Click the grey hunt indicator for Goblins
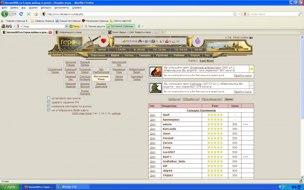 (251, 85)
